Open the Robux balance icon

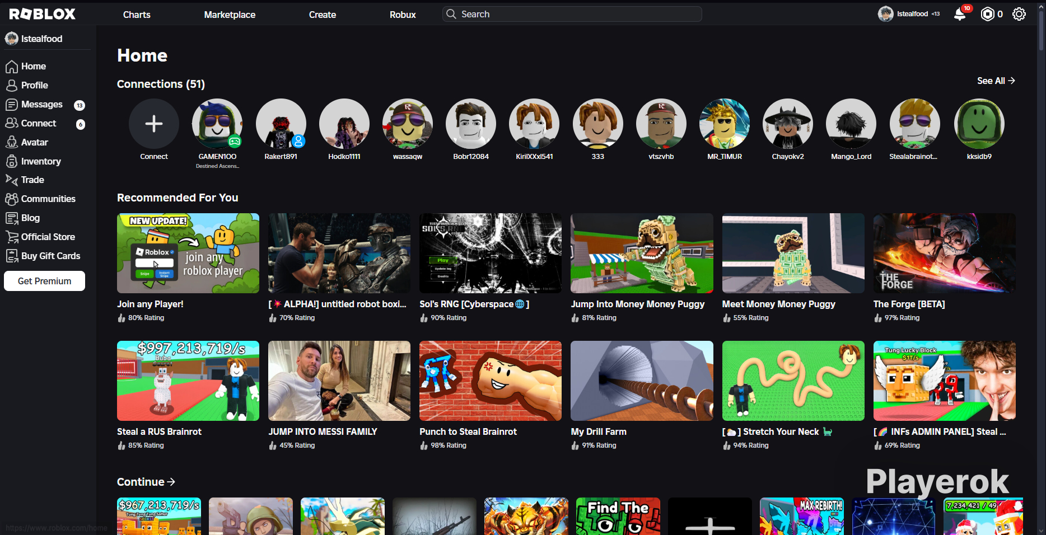(x=988, y=14)
